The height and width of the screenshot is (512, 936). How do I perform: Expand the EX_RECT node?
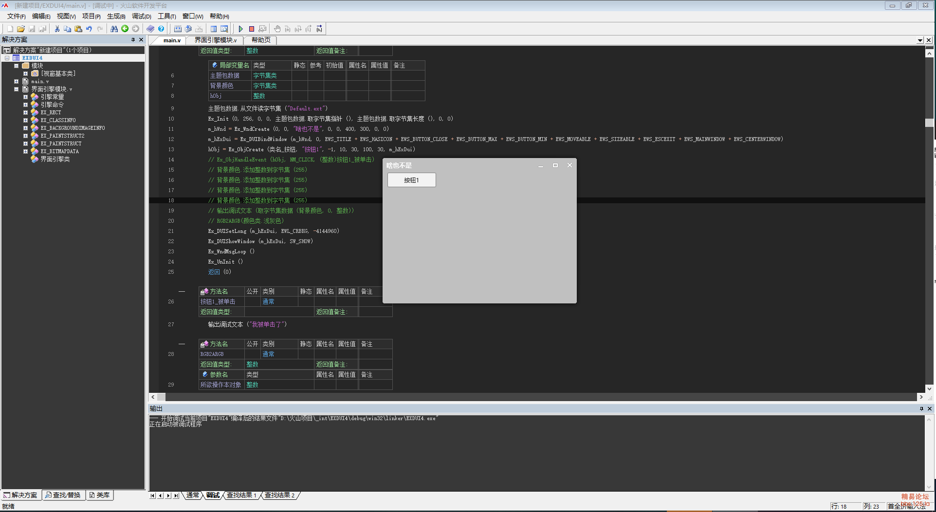pyautogui.click(x=25, y=112)
